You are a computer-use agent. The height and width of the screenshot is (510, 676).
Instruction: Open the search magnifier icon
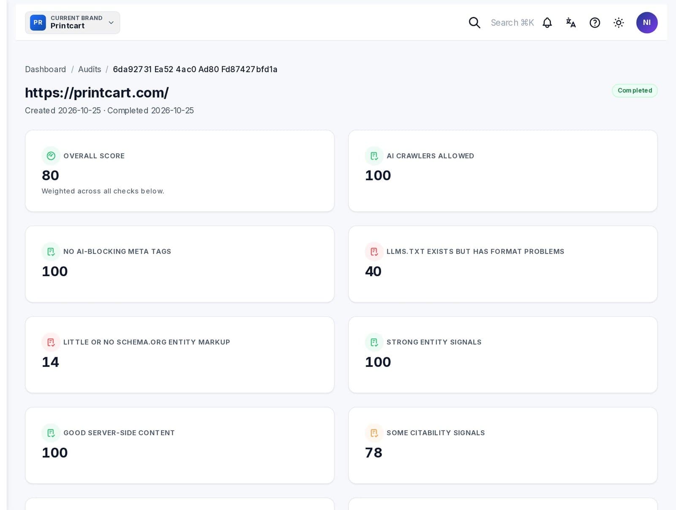click(x=474, y=23)
